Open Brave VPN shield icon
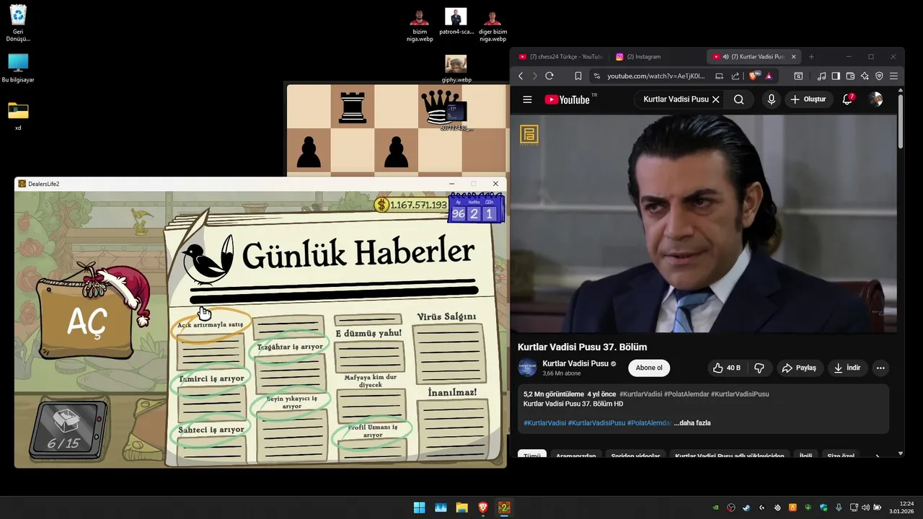923x519 pixels. [879, 76]
